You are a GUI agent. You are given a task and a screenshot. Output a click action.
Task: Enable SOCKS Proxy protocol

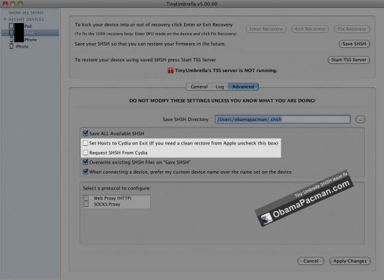pyautogui.click(x=86, y=204)
